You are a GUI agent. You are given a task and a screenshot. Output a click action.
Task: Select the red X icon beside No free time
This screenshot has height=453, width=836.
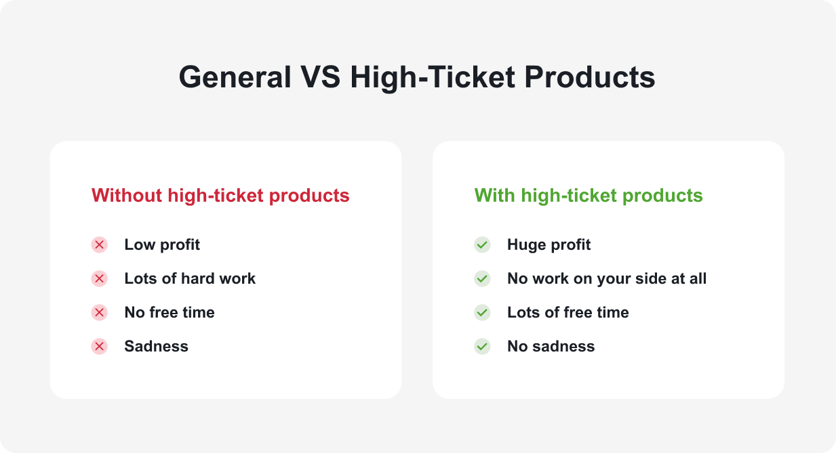100,312
